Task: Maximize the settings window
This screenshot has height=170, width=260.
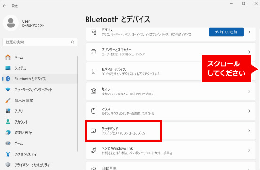Action: [244, 3]
